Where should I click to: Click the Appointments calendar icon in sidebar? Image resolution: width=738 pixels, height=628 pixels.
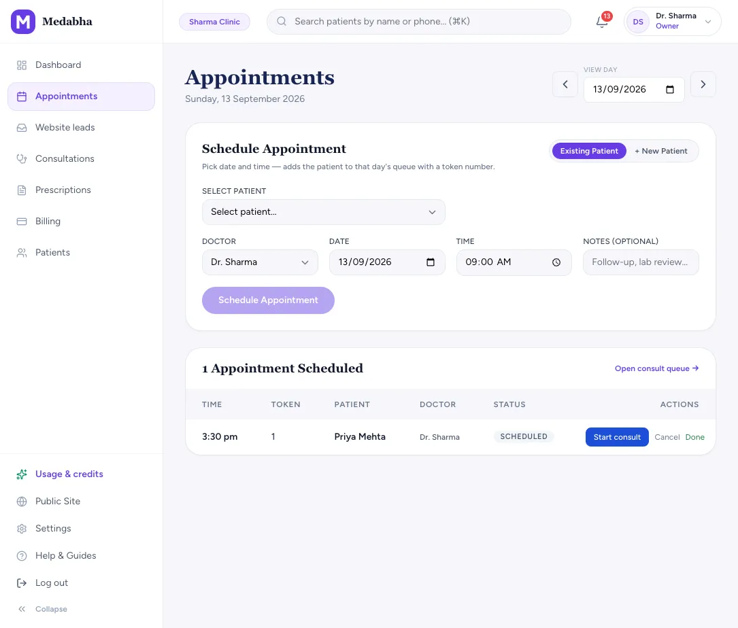pos(22,97)
